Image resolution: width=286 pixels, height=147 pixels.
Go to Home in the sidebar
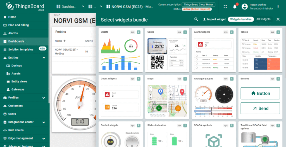(12, 17)
